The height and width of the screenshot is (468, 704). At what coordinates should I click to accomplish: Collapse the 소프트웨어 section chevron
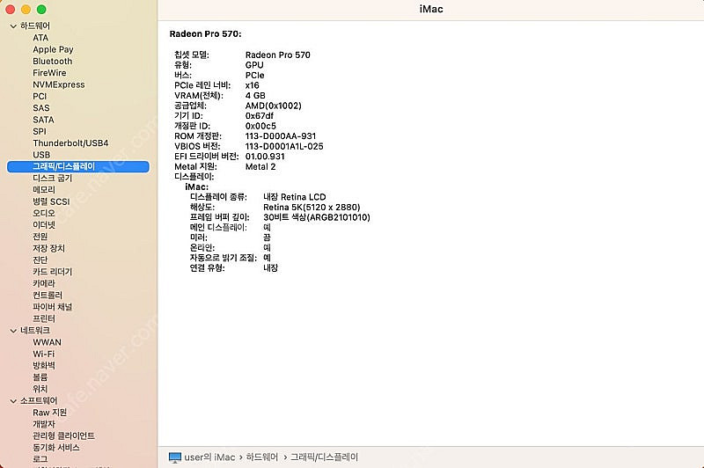13,400
